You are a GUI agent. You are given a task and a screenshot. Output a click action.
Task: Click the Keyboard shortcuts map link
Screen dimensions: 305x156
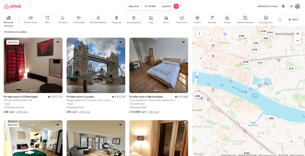[x=228, y=155]
